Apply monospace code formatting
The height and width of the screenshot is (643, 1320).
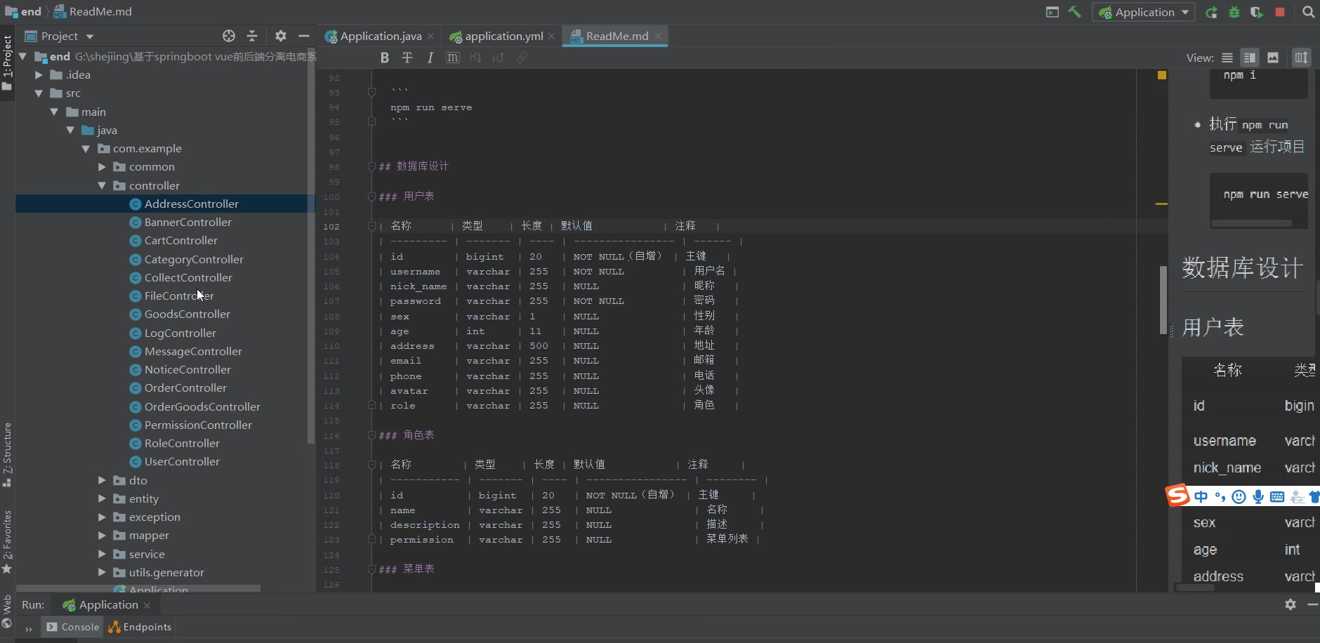453,58
